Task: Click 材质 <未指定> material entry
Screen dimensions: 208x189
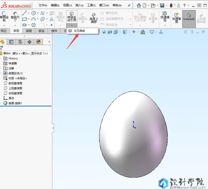Action: click(17, 78)
